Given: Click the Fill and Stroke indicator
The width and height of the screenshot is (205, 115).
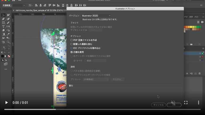Looking at the screenshot, I should pyautogui.click(x=6, y=49).
